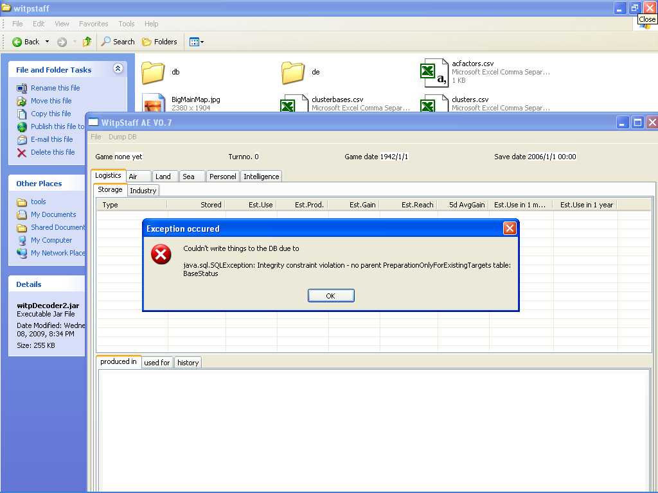Viewport: 658px width, 493px height.
Task: Click Publish this file to the Web link
Action: (57, 126)
